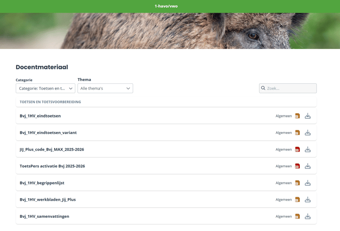This screenshot has width=340, height=231.
Task: Download the Bvj_1HV_samenvattingen file
Action: 308,216
